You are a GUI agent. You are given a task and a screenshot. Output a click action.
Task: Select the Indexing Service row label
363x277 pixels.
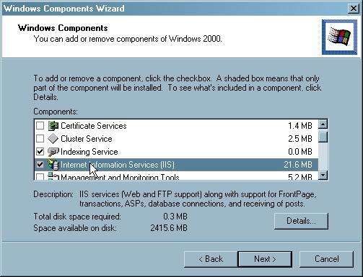coord(89,152)
